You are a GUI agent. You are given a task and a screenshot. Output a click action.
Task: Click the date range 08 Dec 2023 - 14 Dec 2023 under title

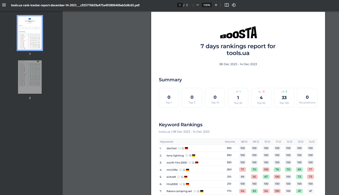(238, 64)
